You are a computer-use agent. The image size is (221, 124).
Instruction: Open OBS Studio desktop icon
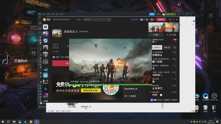[x=214, y=97]
